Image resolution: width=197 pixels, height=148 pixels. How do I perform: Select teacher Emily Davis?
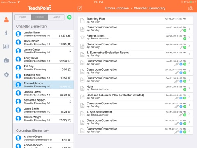(x=43, y=59)
